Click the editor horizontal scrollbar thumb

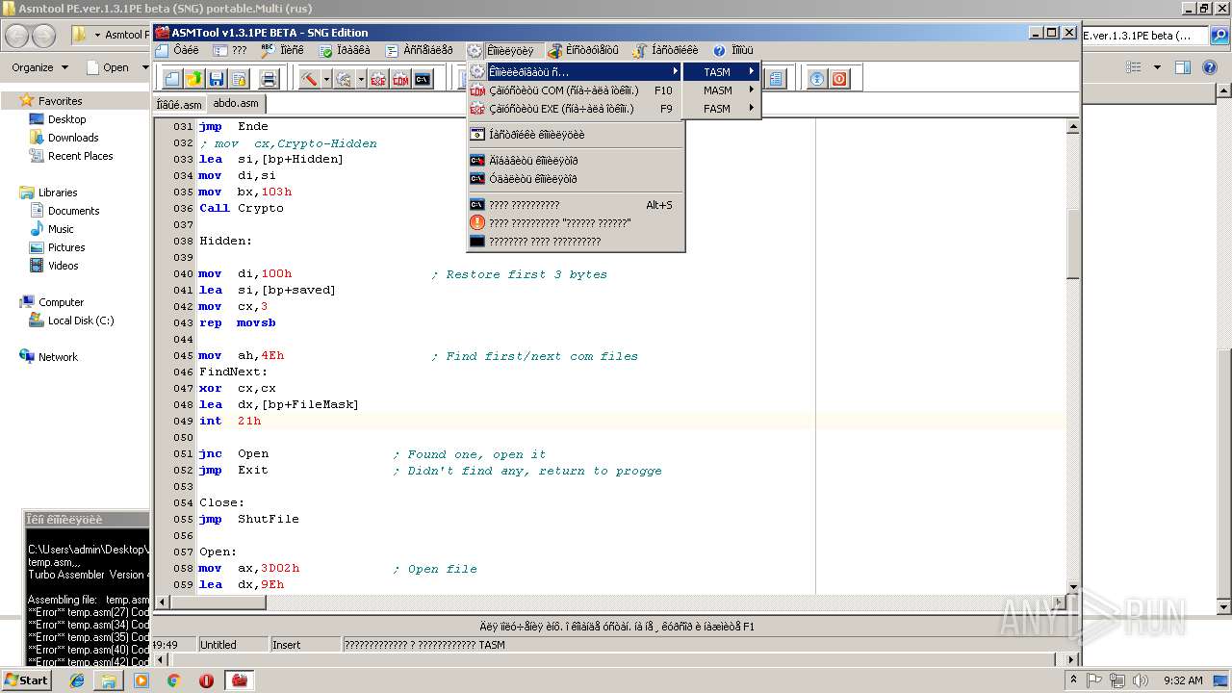(218, 603)
